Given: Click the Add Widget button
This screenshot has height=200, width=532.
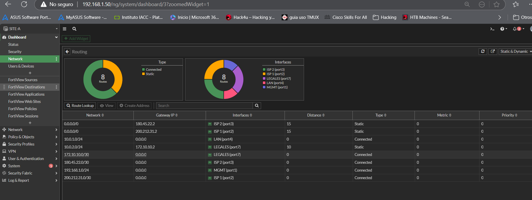Looking at the screenshot, I should [76, 39].
